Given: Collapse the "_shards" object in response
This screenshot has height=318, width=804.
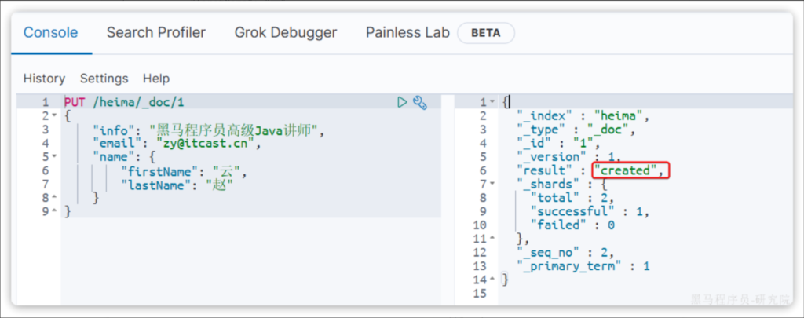Looking at the screenshot, I should (492, 184).
